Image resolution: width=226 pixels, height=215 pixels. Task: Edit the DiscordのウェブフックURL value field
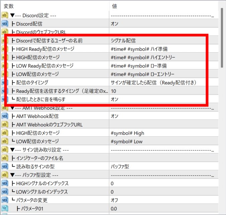[164, 32]
